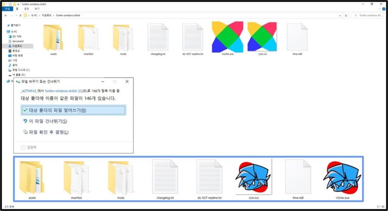Open the mods folder in the Funkin.exe row
The width and height of the screenshot is (388, 211).
pos(123,37)
